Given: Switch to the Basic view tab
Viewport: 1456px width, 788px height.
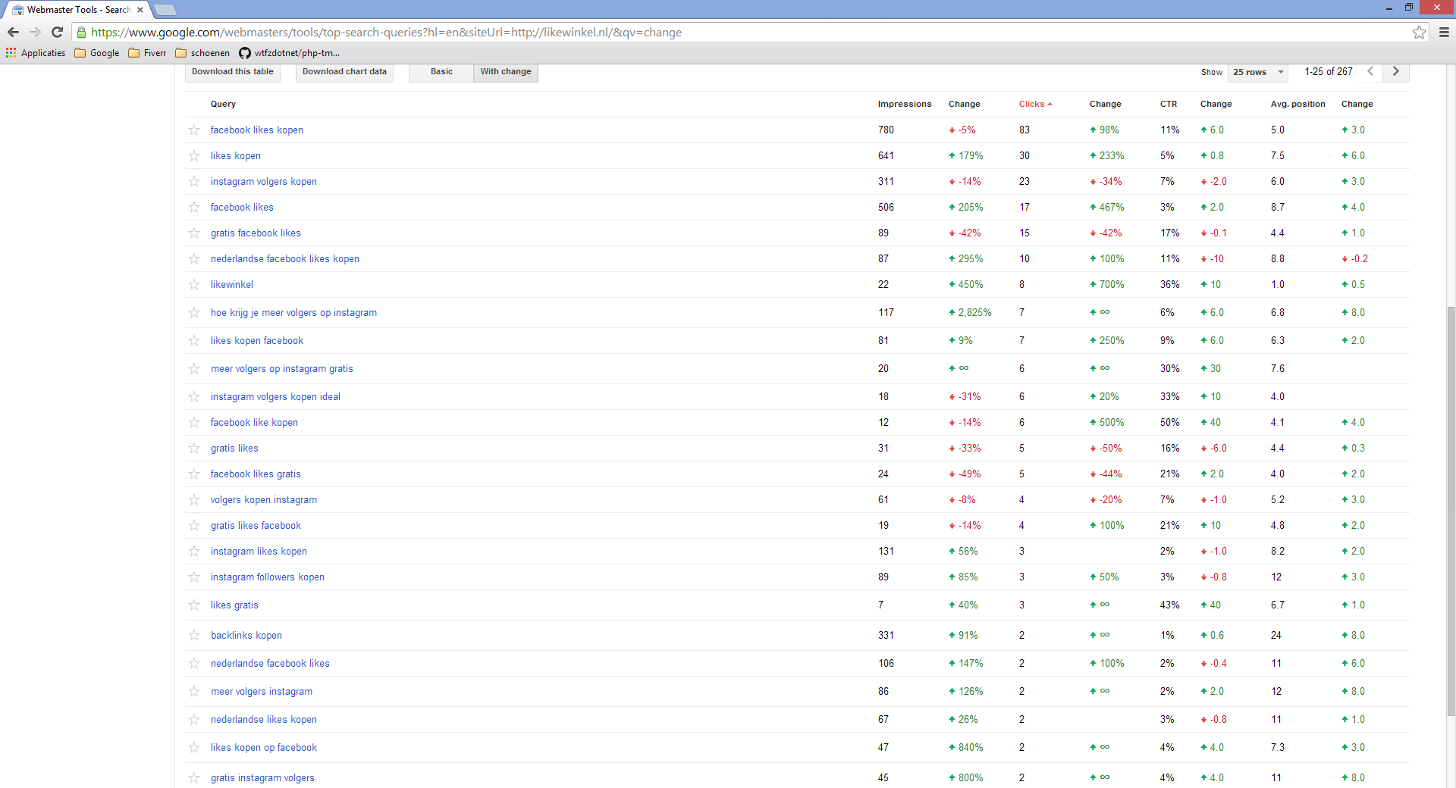Looking at the screenshot, I should coord(441,72).
